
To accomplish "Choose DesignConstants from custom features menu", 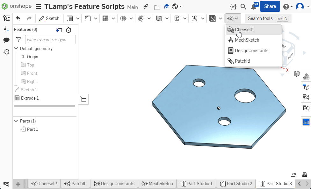I will [x=254, y=51].
